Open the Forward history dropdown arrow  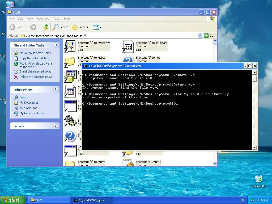pyautogui.click(x=39, y=27)
